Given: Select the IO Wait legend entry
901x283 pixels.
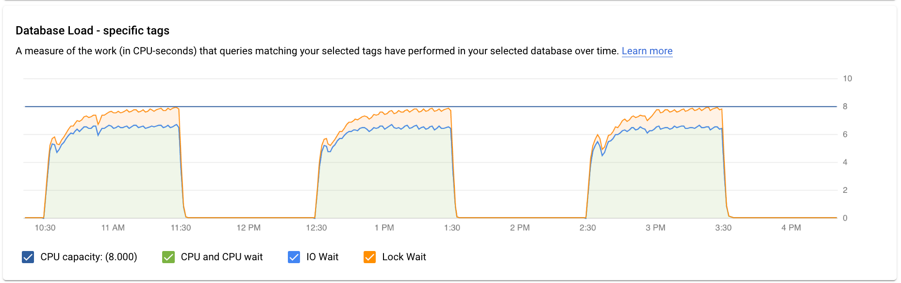Looking at the screenshot, I should (x=322, y=257).
